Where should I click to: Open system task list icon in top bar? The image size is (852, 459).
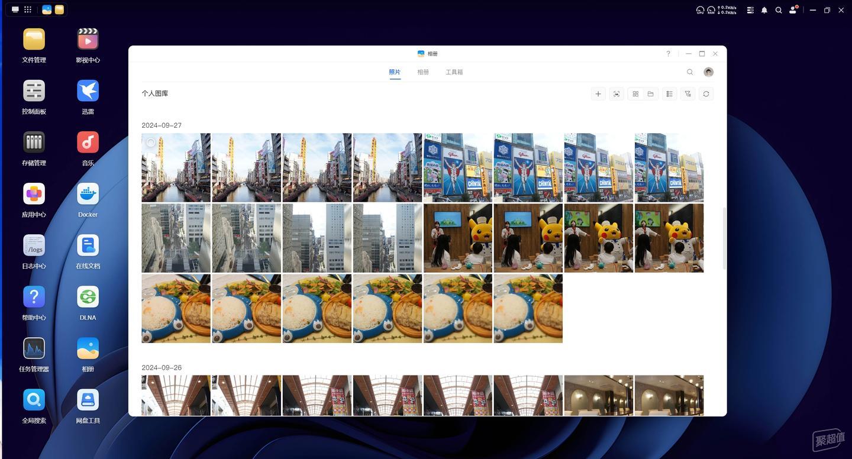point(750,10)
